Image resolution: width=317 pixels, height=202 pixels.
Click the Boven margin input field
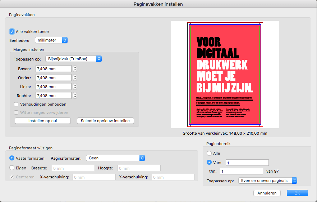pos(54,69)
